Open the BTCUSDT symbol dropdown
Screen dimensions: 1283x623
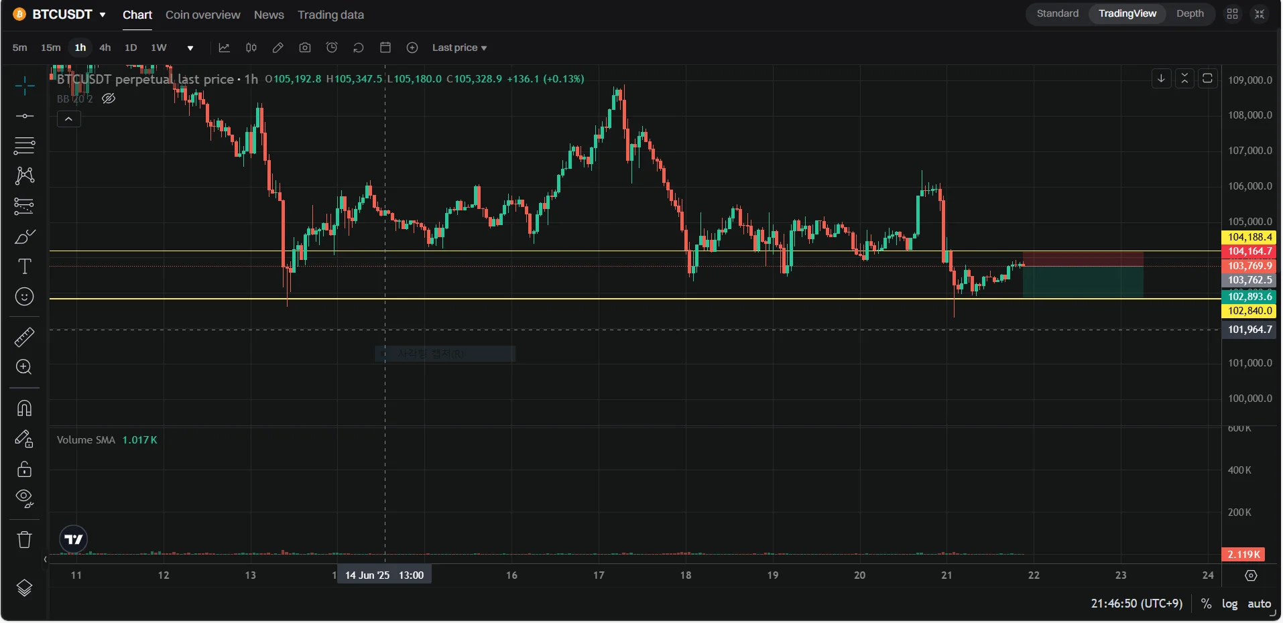point(103,15)
